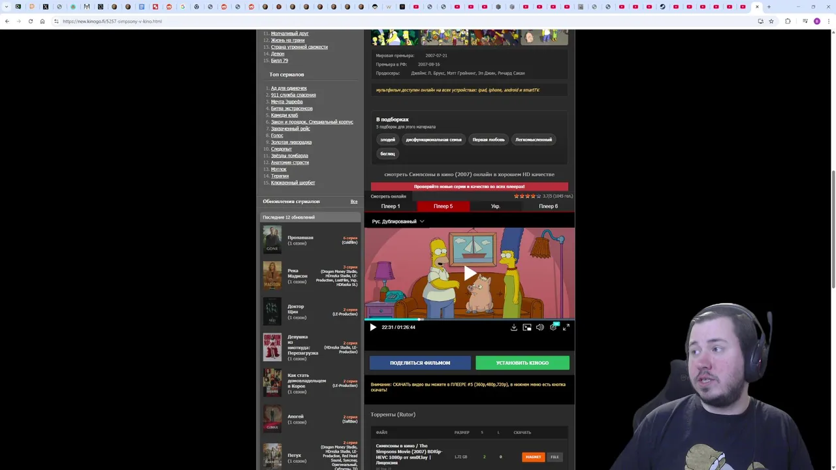Switch to the Плеер 1 tab
This screenshot has width=836, height=470.
(391, 206)
